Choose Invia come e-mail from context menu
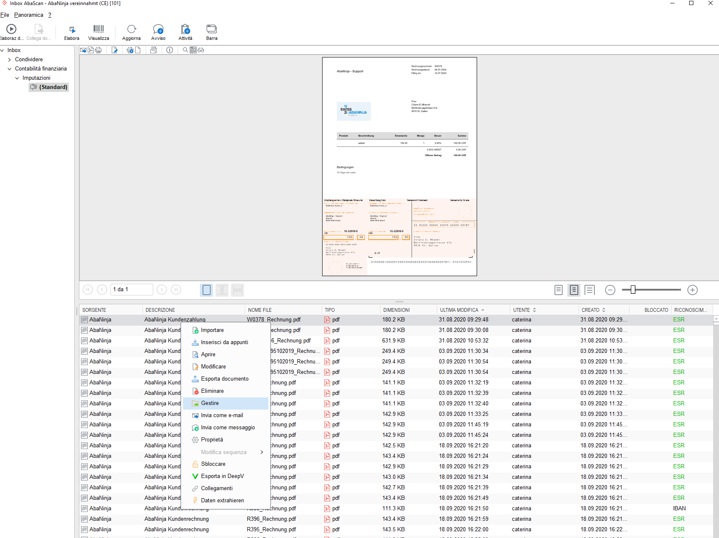 tap(226, 415)
